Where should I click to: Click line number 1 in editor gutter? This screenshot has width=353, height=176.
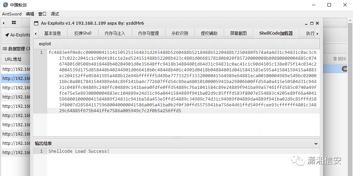coord(41,52)
